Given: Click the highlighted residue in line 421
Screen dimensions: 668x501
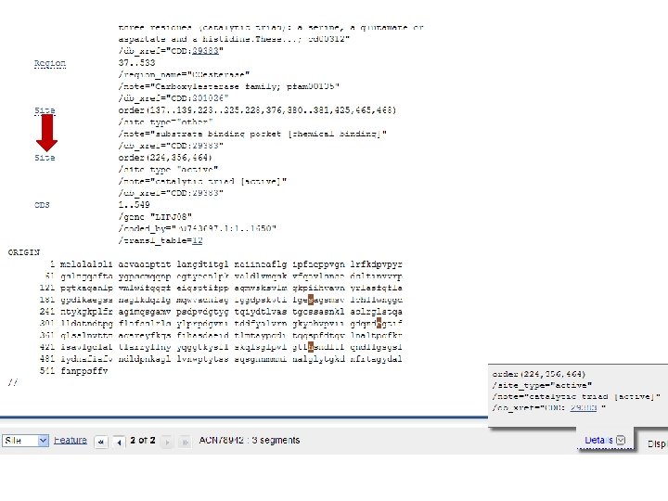Looking at the screenshot, I should [311, 347].
